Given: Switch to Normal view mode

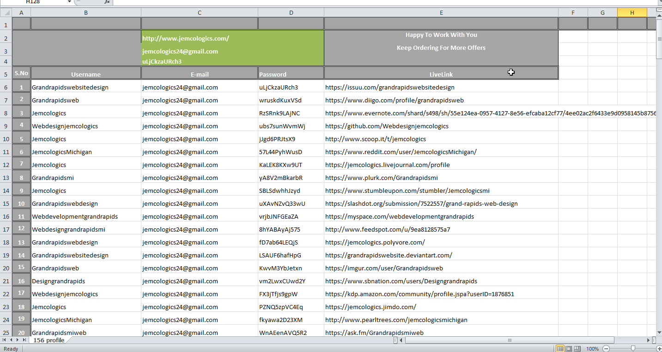Looking at the screenshot, I should coord(560,349).
